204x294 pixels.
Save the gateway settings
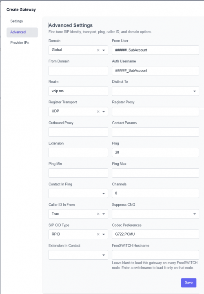pyautogui.click(x=188, y=283)
